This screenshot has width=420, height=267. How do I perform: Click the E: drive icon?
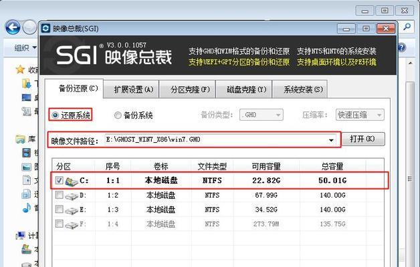point(72,211)
